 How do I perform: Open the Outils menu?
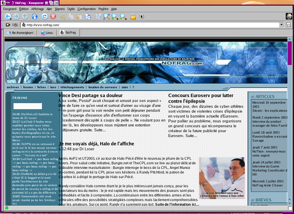pyautogui.click(x=71, y=9)
